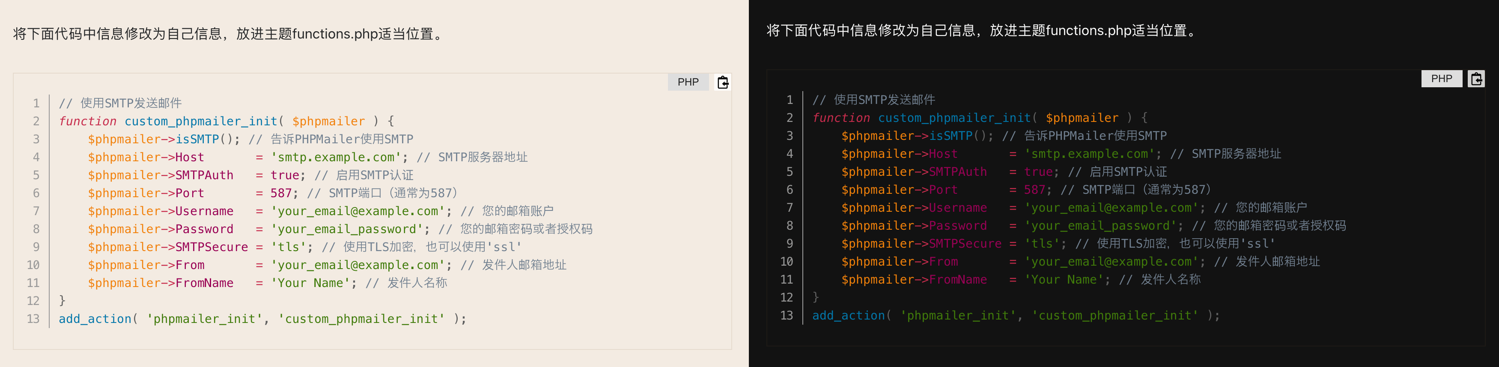Click the comment on line 1 of light block
Screen dimensions: 1499x367
(120, 103)
